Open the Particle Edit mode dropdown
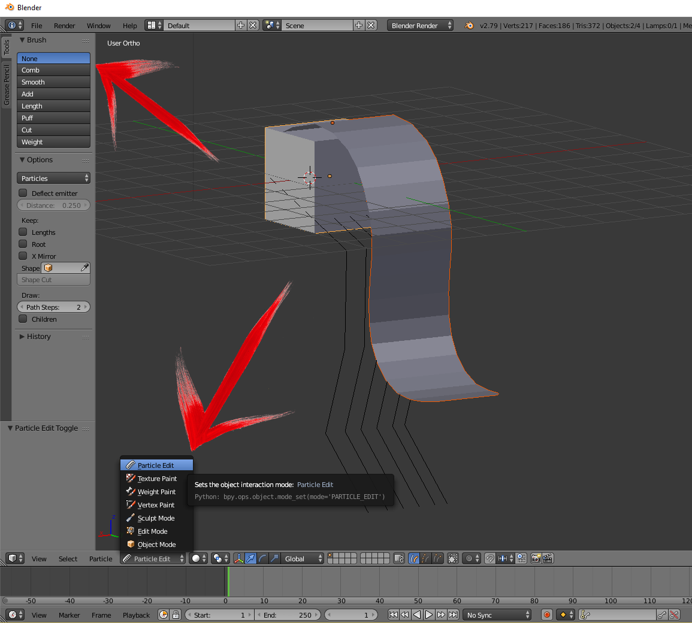Image resolution: width=692 pixels, height=623 pixels. pos(153,558)
